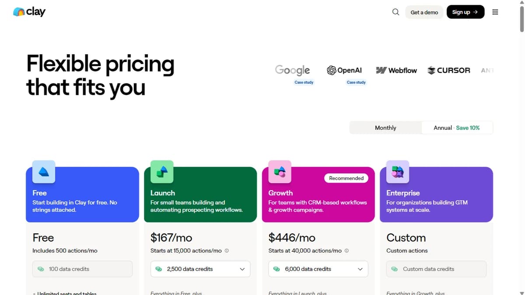This screenshot has width=525, height=295.
Task: Click the Sign up button
Action: [465, 12]
